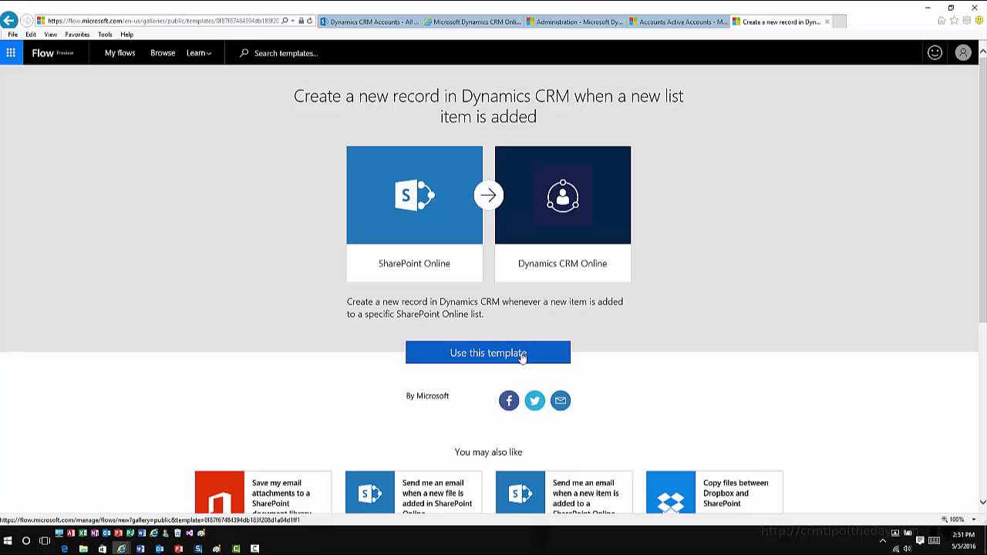Click the browser Home icon

coord(942,21)
